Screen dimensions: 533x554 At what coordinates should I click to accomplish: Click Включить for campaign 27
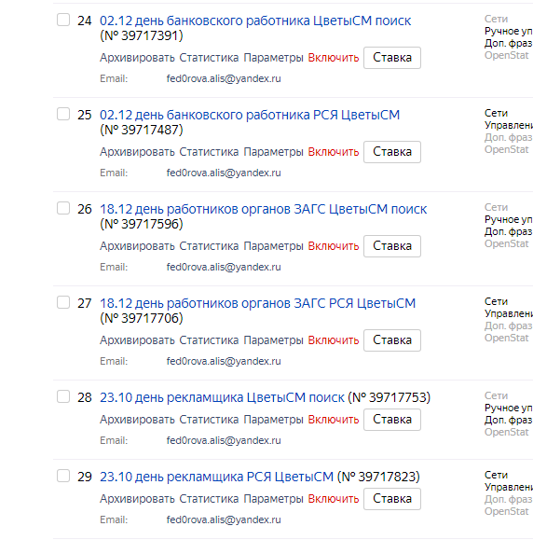click(x=334, y=340)
